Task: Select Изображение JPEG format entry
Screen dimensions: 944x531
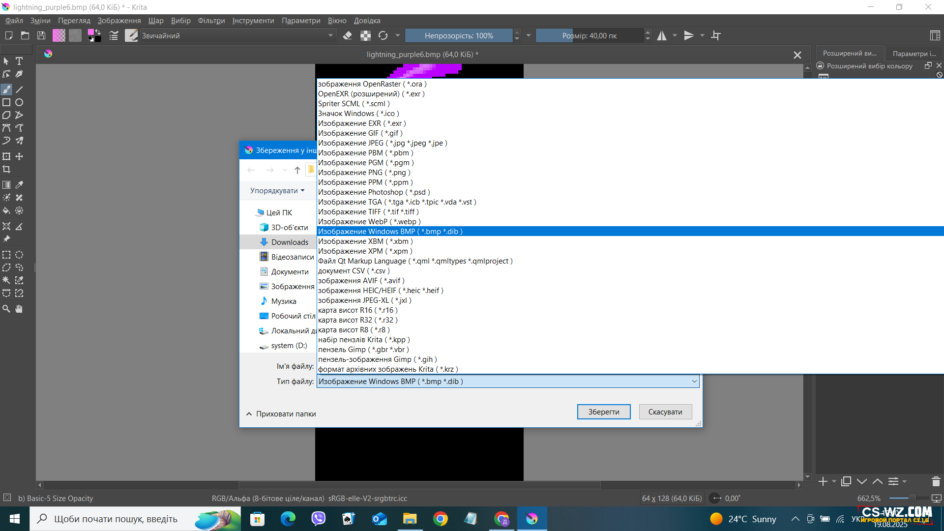Action: click(x=630, y=143)
